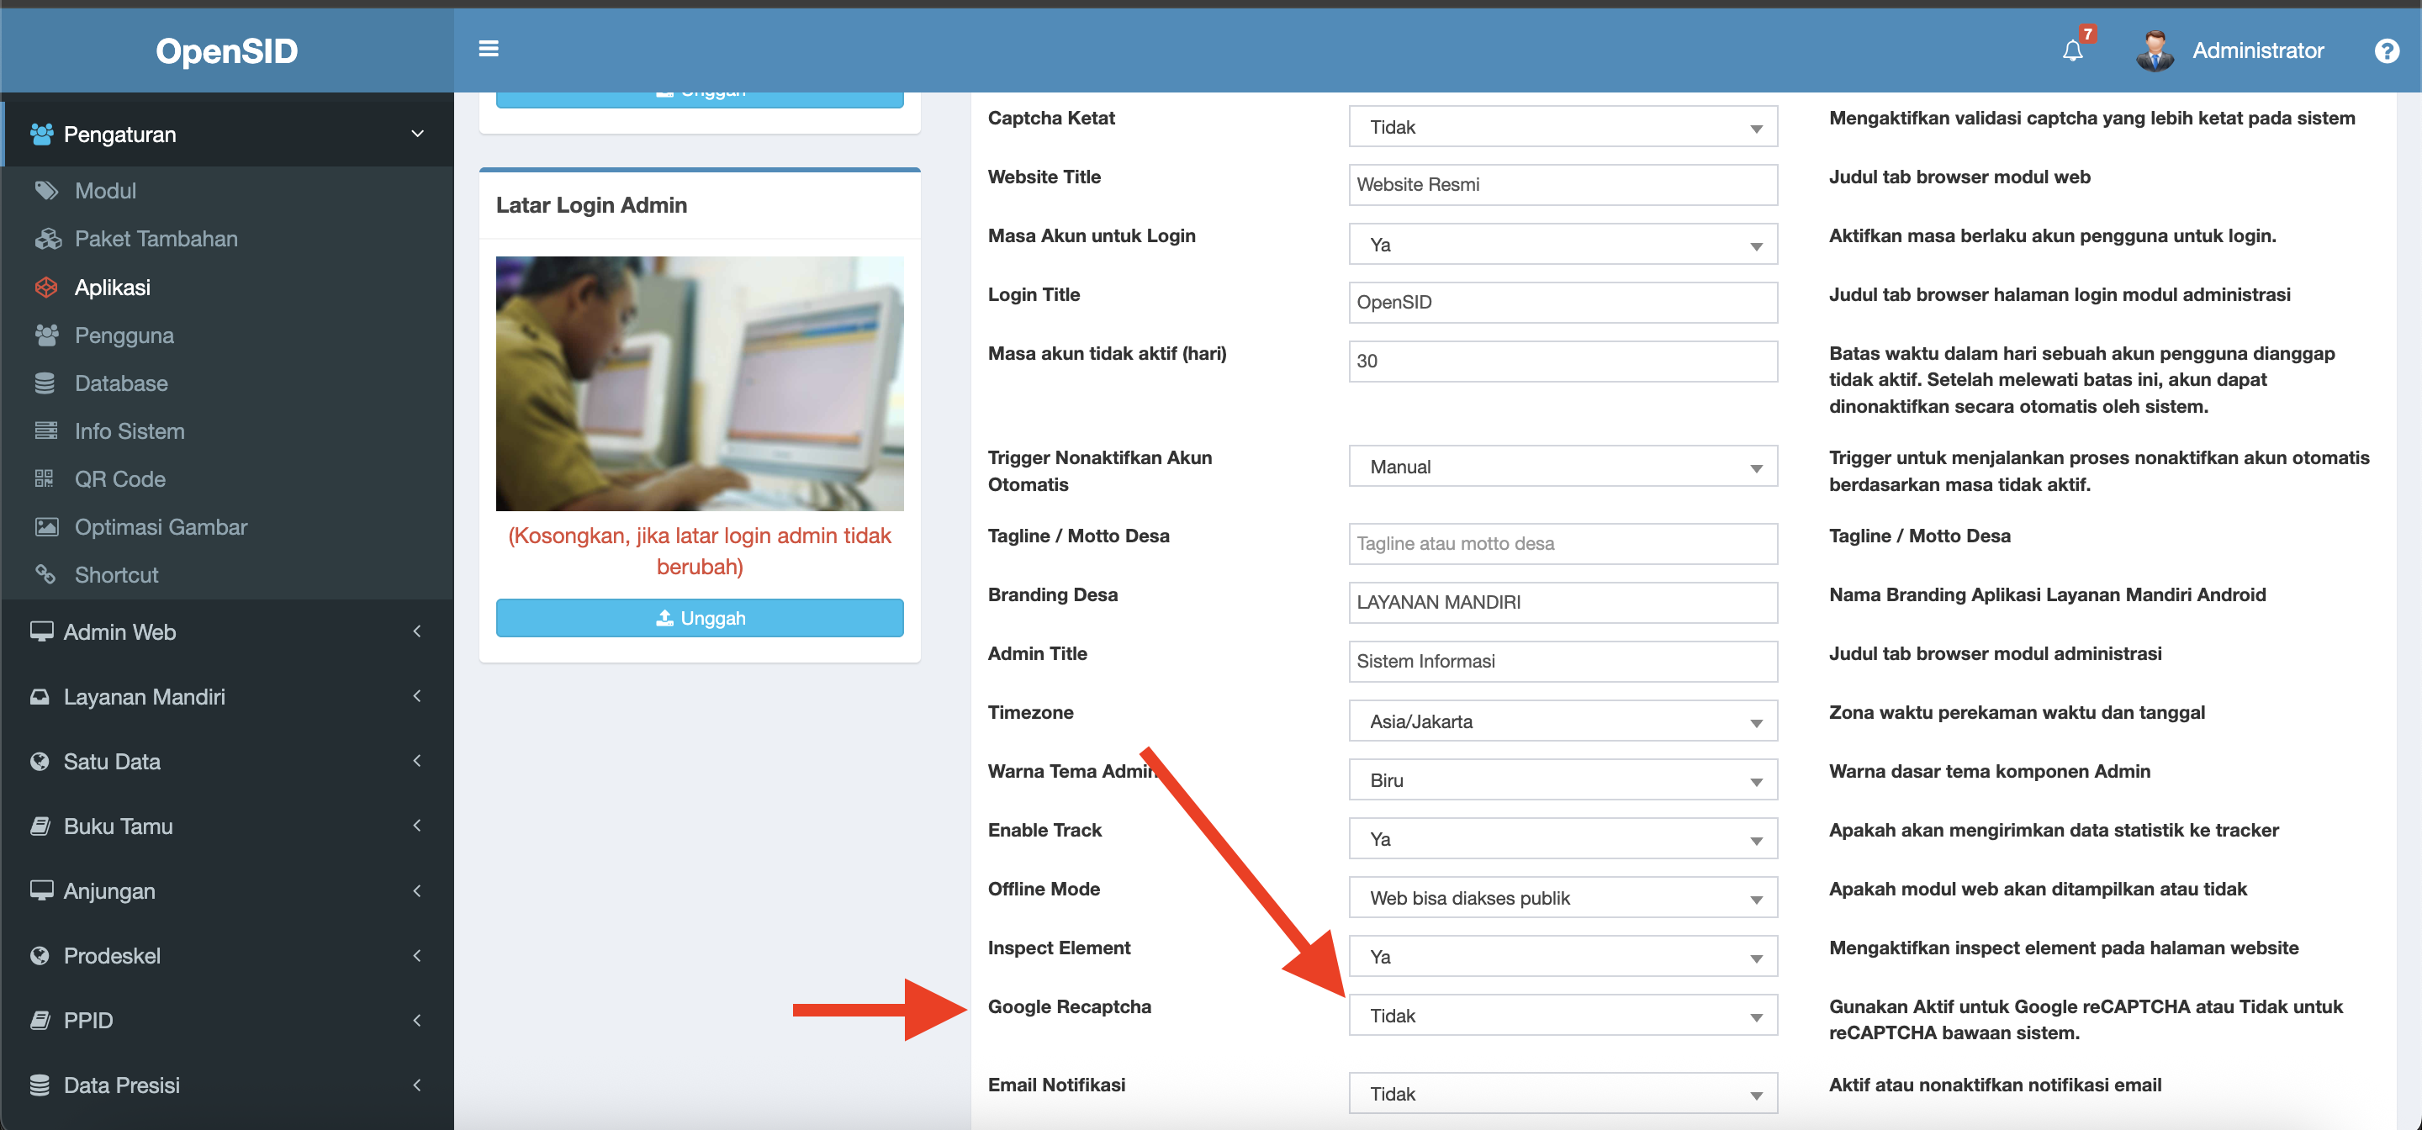Open Google Recaptcha dropdown

tap(1562, 1016)
